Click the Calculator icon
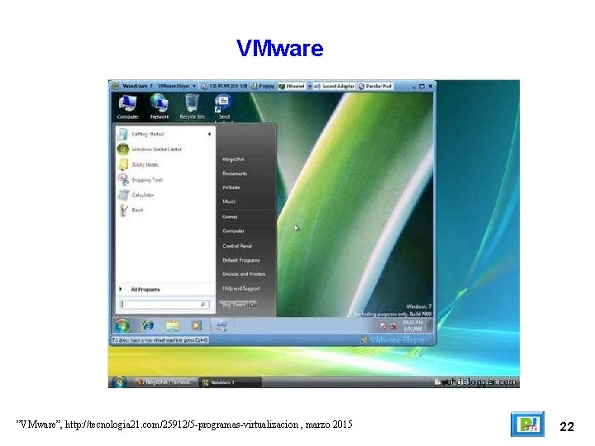This screenshot has height=446, width=595. pos(123,195)
